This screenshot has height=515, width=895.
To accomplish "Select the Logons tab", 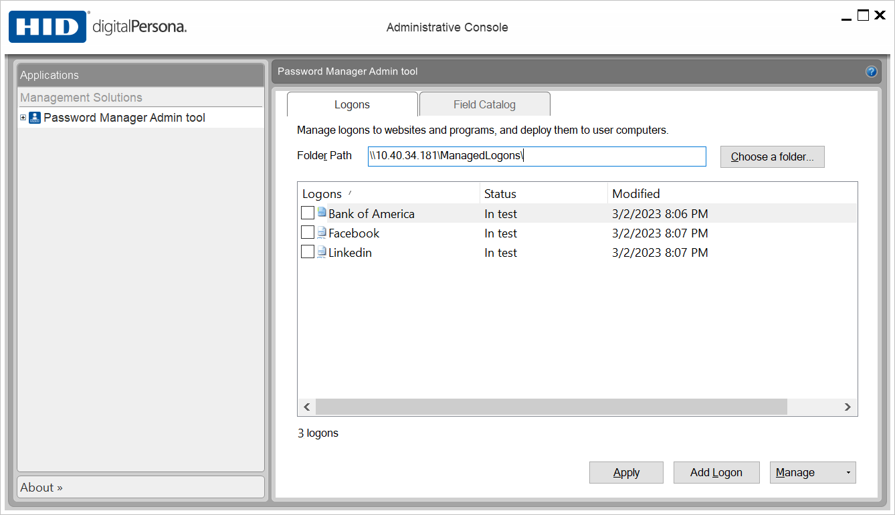I will coord(352,104).
